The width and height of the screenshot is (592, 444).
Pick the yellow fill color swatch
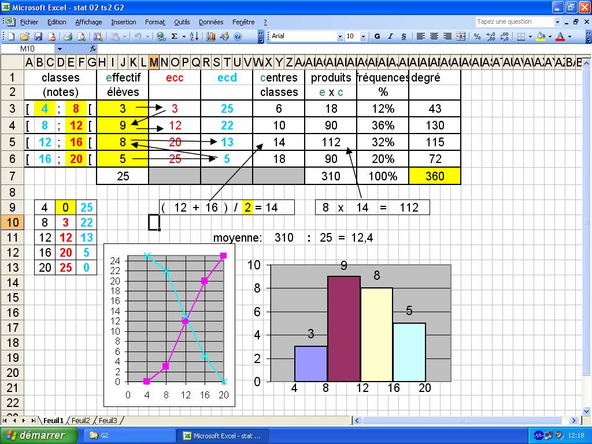(541, 36)
